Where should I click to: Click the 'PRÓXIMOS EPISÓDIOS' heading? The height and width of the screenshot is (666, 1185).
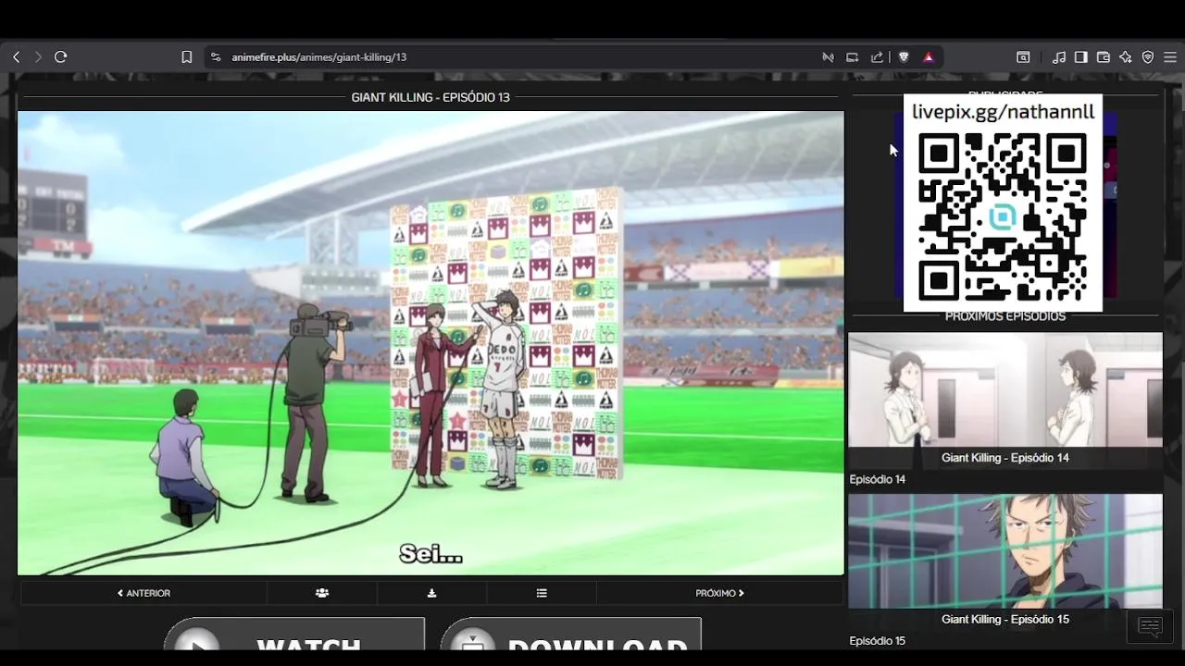tap(1005, 316)
